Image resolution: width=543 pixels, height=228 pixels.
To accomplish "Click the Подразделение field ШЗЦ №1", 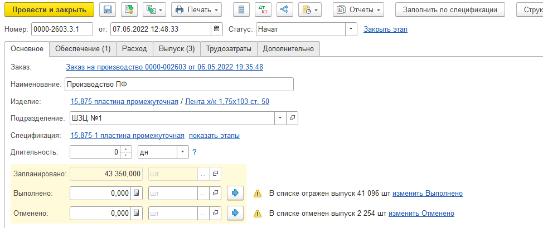I will (172, 118).
